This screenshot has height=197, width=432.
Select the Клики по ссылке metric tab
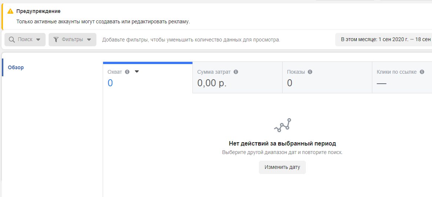click(x=402, y=78)
